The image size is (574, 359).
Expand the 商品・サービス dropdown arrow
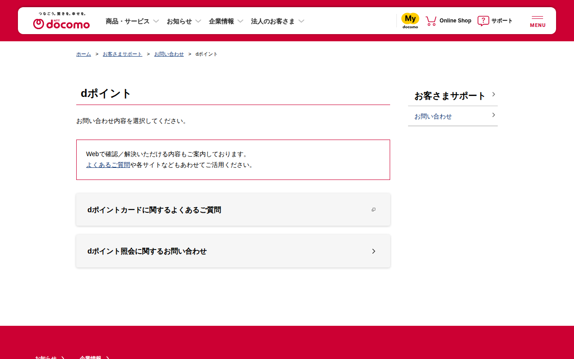[x=156, y=21]
